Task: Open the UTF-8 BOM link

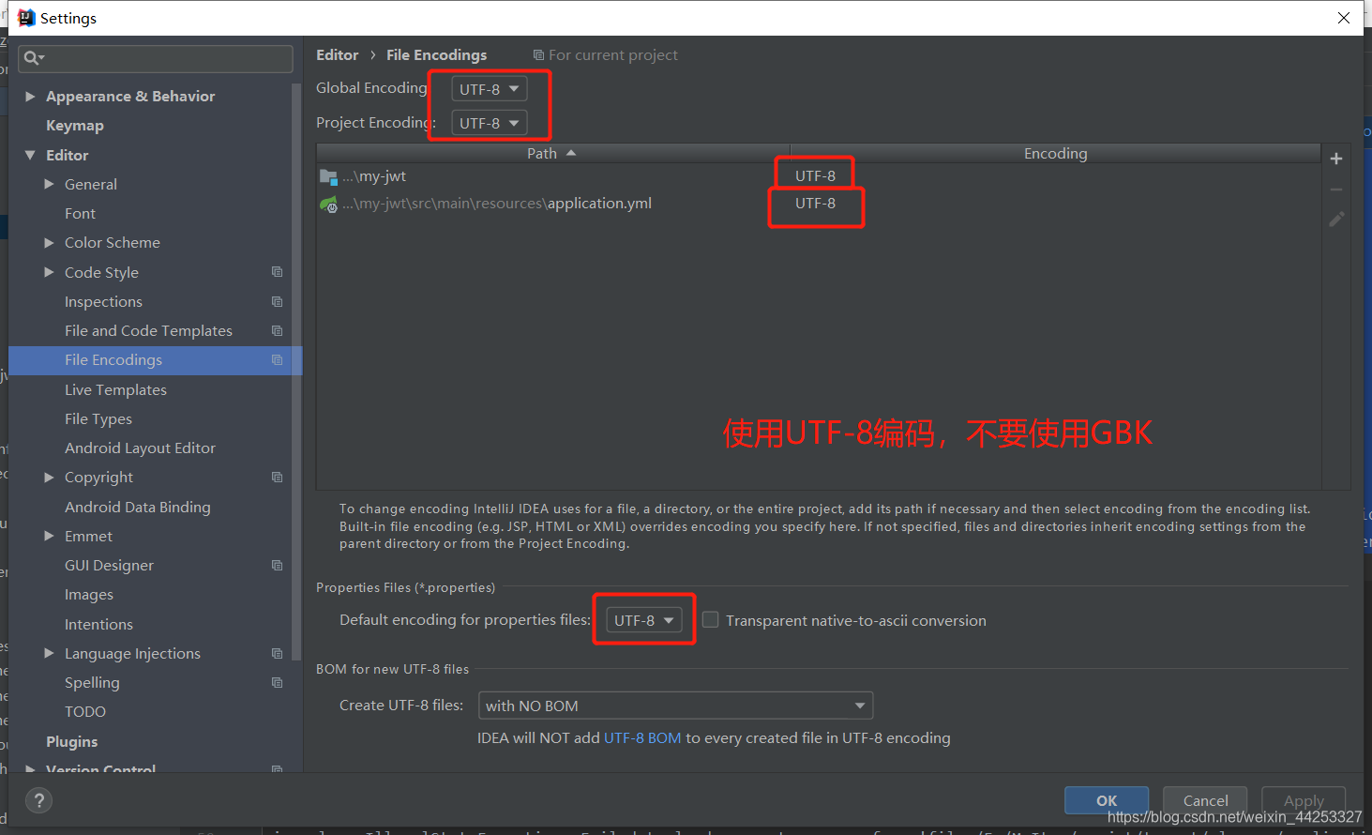Action: [x=642, y=737]
